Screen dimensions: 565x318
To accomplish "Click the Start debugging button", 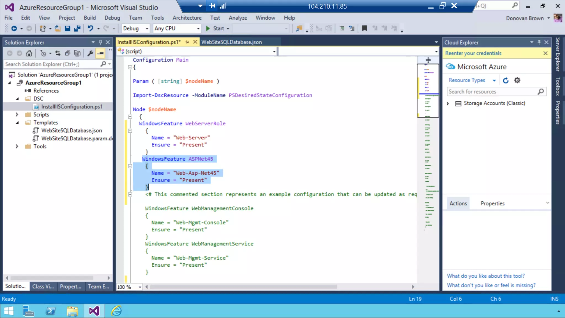I will (215, 28).
